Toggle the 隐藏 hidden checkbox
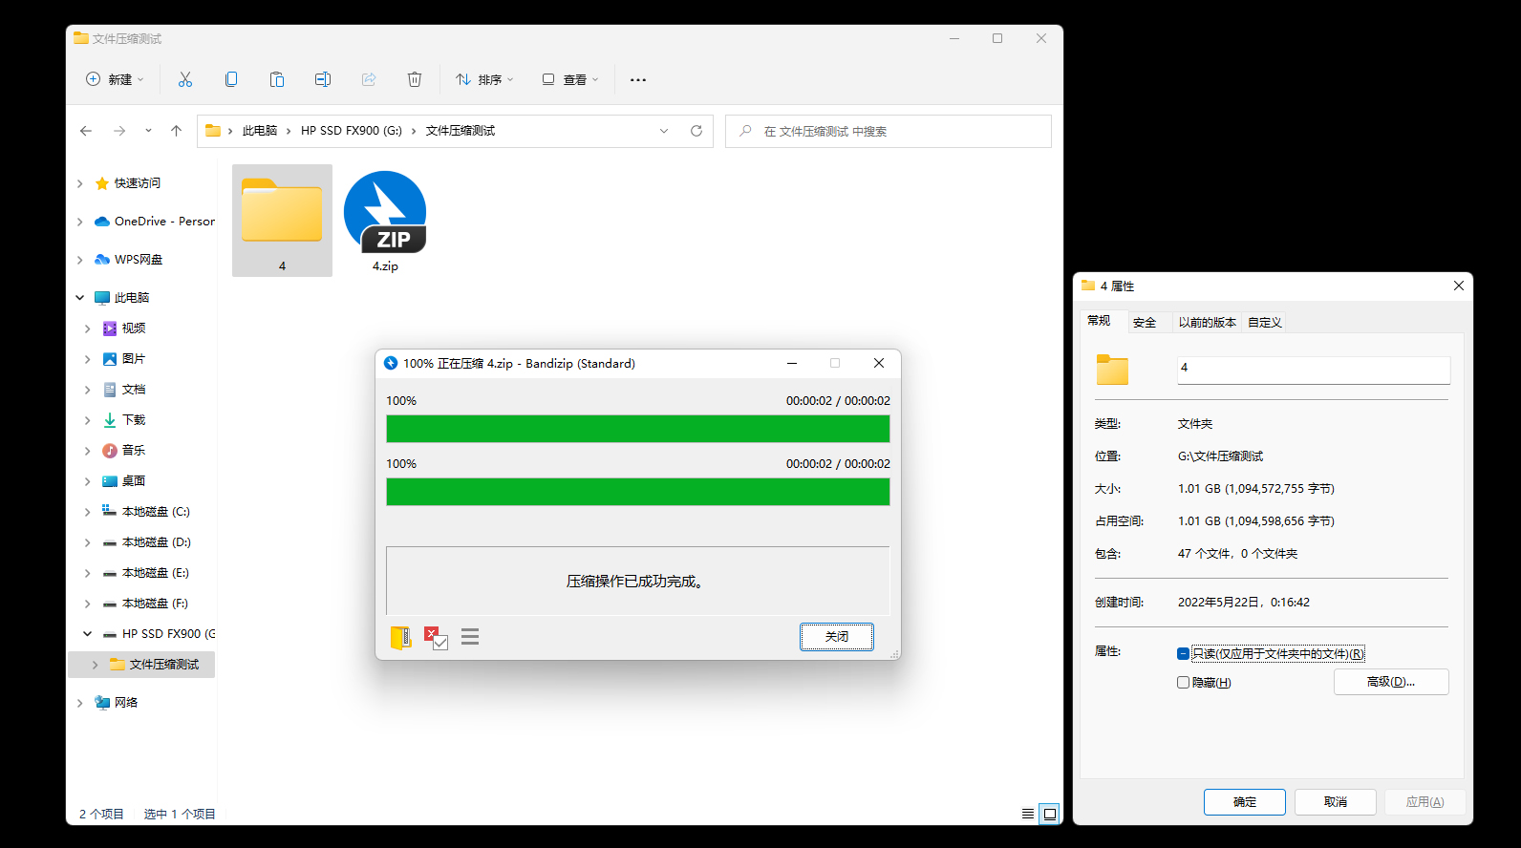1521x848 pixels. point(1183,683)
